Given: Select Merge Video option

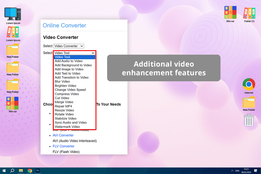Looking at the screenshot, I should [x=74, y=102].
